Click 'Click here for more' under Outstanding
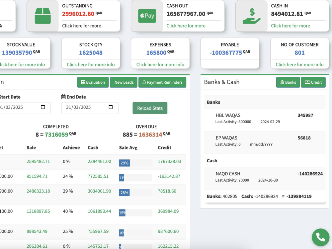 tap(82, 26)
